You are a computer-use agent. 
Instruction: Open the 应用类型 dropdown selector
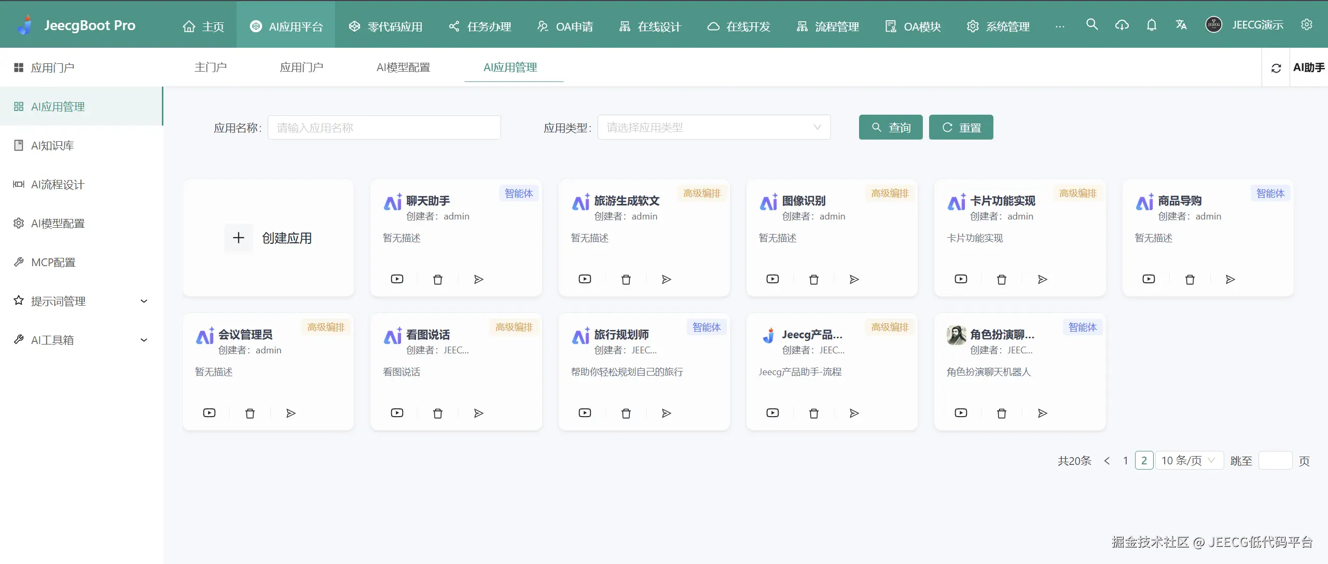714,127
